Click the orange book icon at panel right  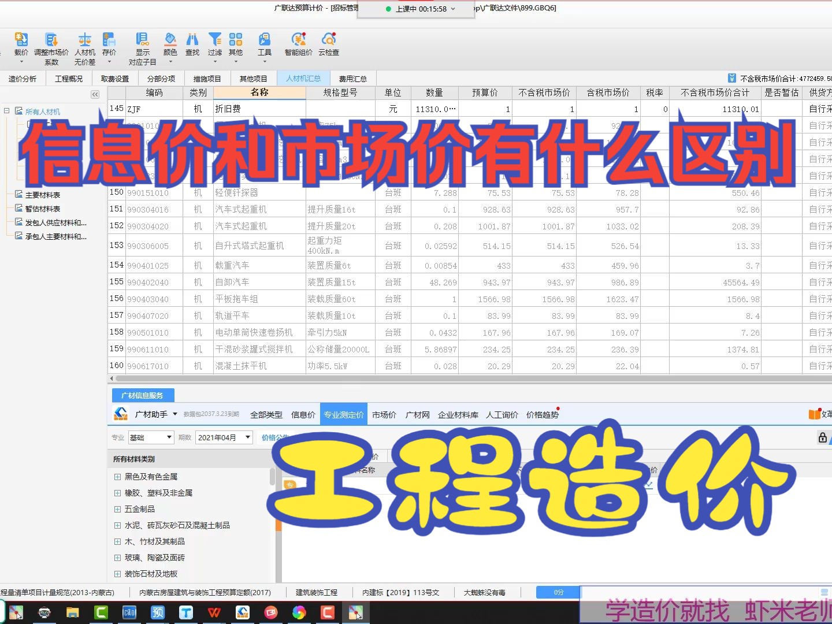[x=814, y=414]
